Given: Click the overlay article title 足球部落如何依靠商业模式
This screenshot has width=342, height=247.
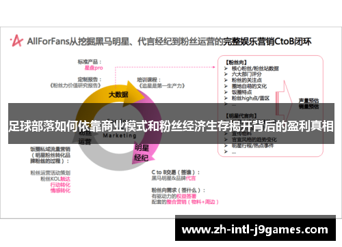Looking at the screenshot, I should coord(171,126).
